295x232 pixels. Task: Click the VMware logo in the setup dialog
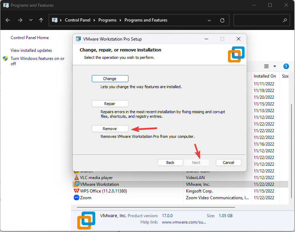236,54
